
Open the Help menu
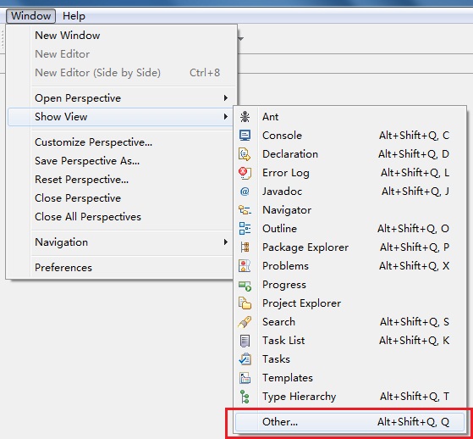pyautogui.click(x=74, y=16)
